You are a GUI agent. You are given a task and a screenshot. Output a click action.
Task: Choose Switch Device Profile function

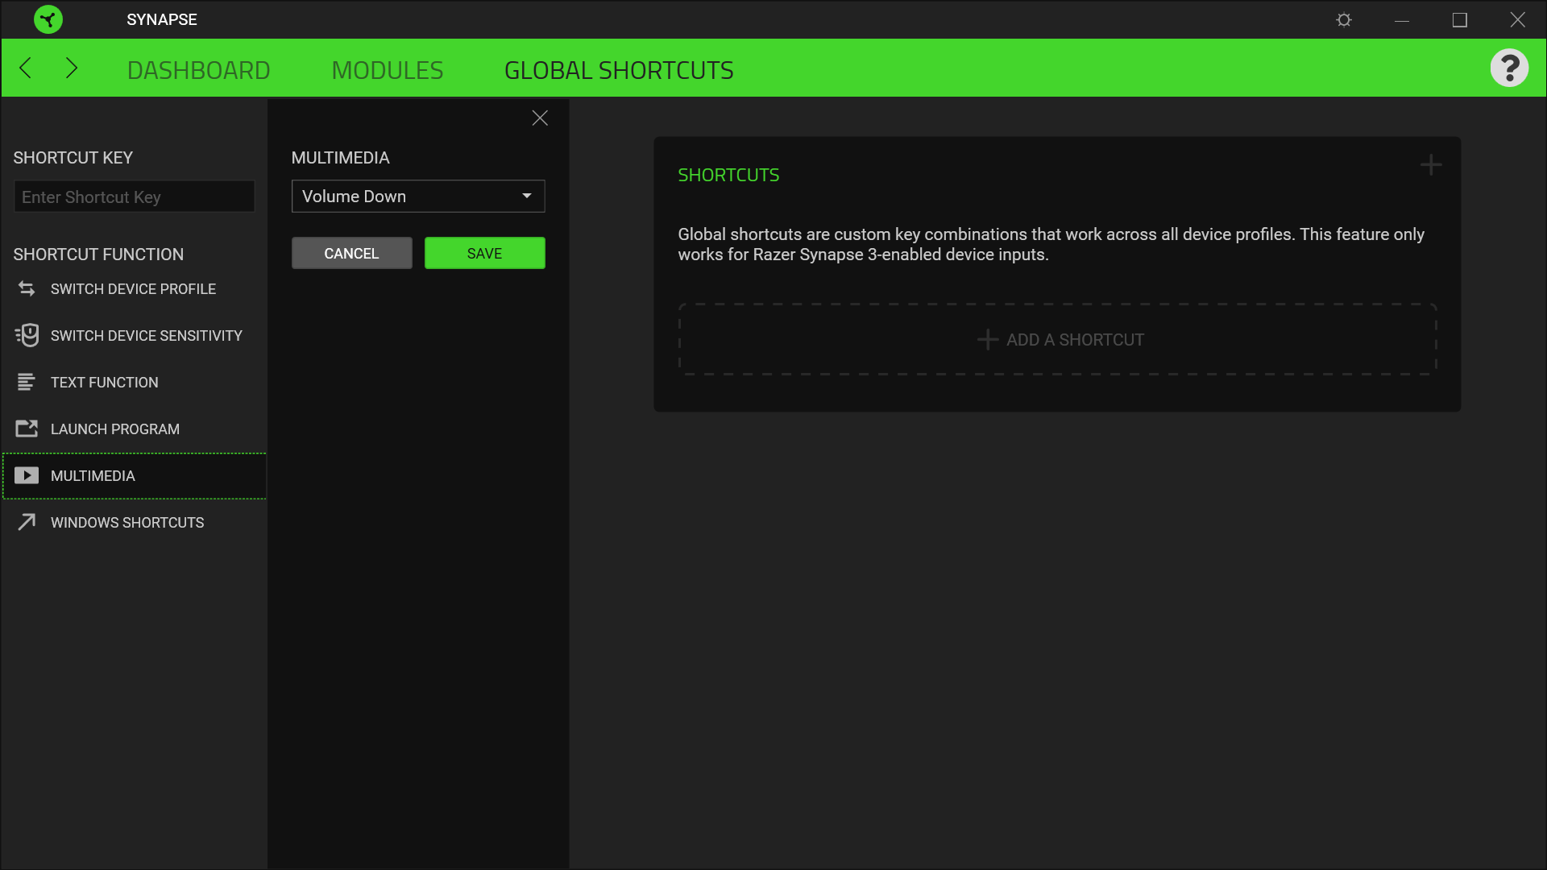(x=134, y=289)
